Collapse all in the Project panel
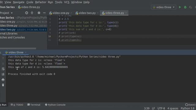The width and height of the screenshot is (196, 110). coord(32,13)
